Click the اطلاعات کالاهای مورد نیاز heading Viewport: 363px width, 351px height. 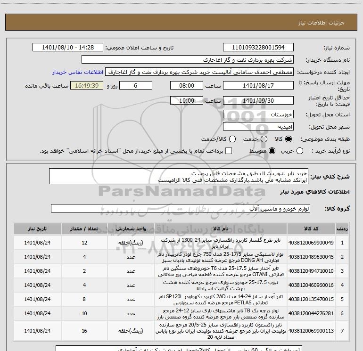tap(315, 192)
